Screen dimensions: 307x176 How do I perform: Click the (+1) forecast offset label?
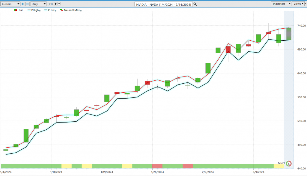(x=50, y=4)
